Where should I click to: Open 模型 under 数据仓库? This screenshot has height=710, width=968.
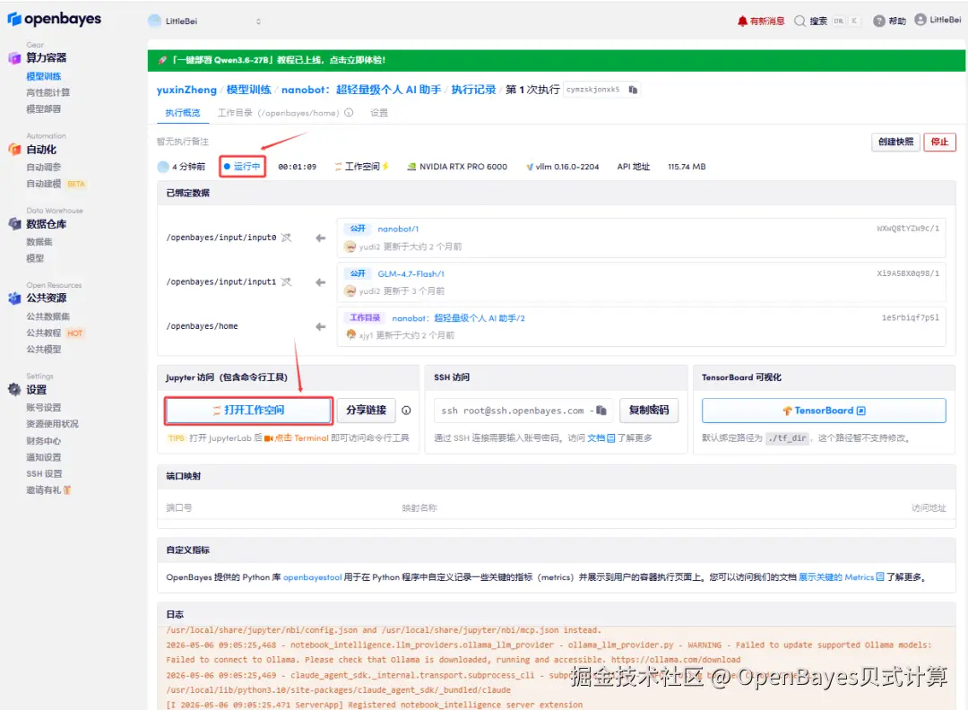click(35, 259)
